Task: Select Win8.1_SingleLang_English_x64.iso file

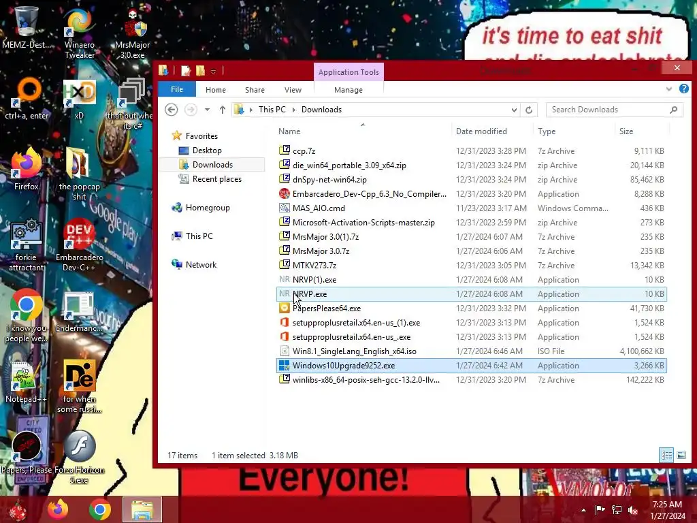Action: pyautogui.click(x=471, y=351)
